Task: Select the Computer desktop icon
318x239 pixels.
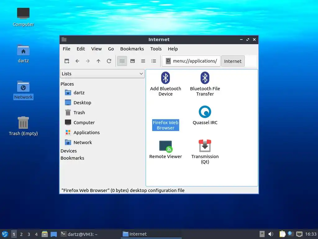Action: (23, 17)
